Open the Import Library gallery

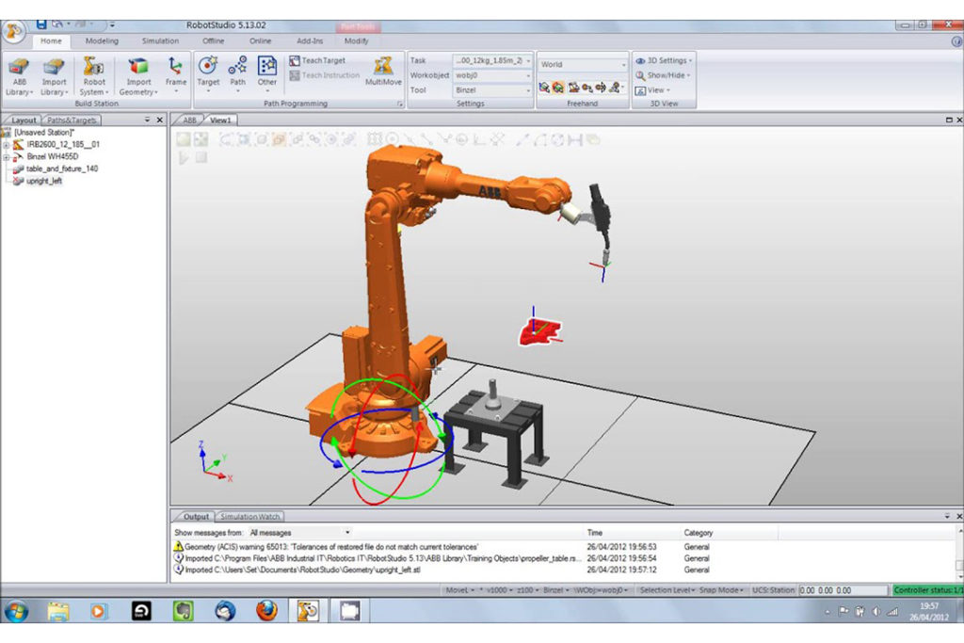tap(54, 76)
